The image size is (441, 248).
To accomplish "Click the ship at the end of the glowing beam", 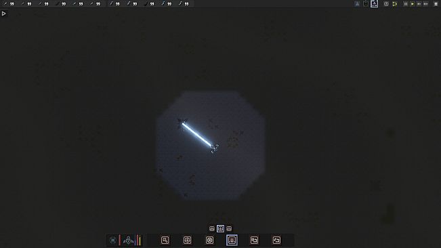I will point(214,148).
